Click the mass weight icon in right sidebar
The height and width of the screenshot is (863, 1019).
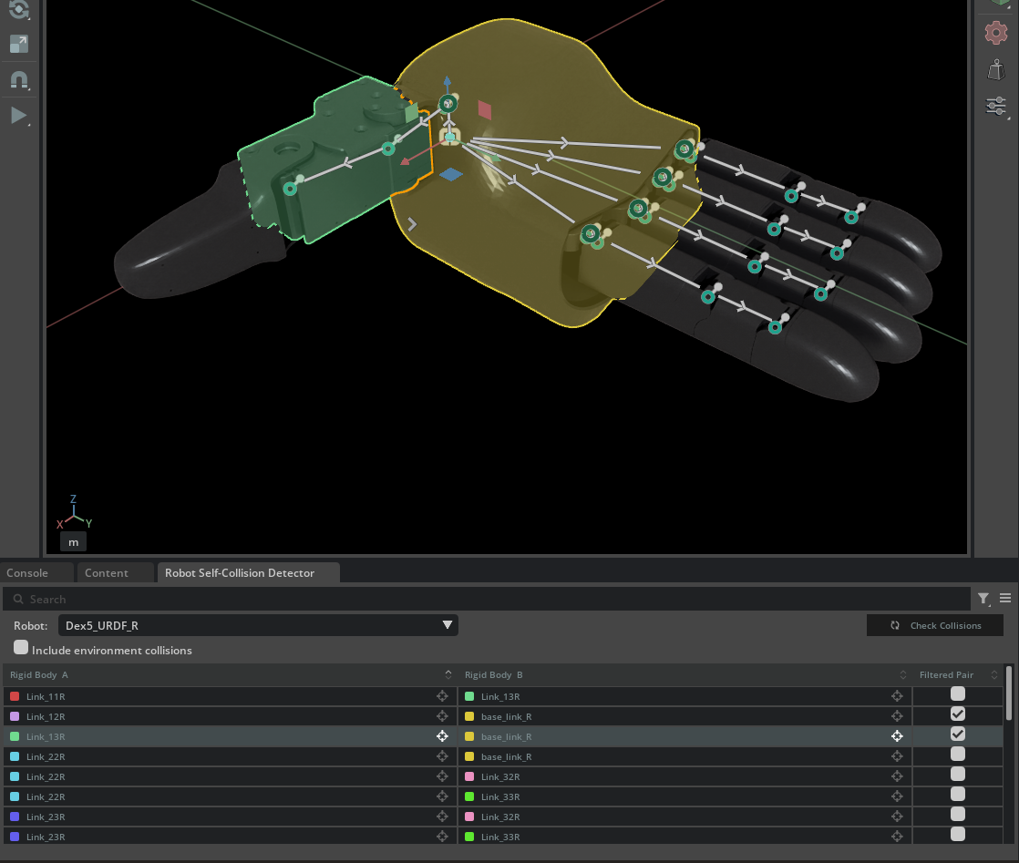tap(995, 69)
